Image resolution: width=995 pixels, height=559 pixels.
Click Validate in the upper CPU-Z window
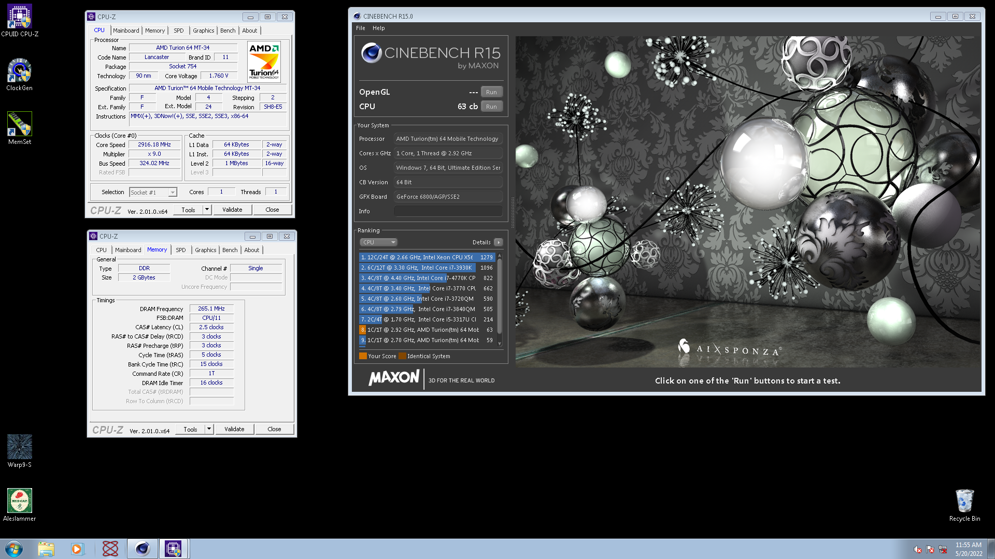(x=232, y=210)
